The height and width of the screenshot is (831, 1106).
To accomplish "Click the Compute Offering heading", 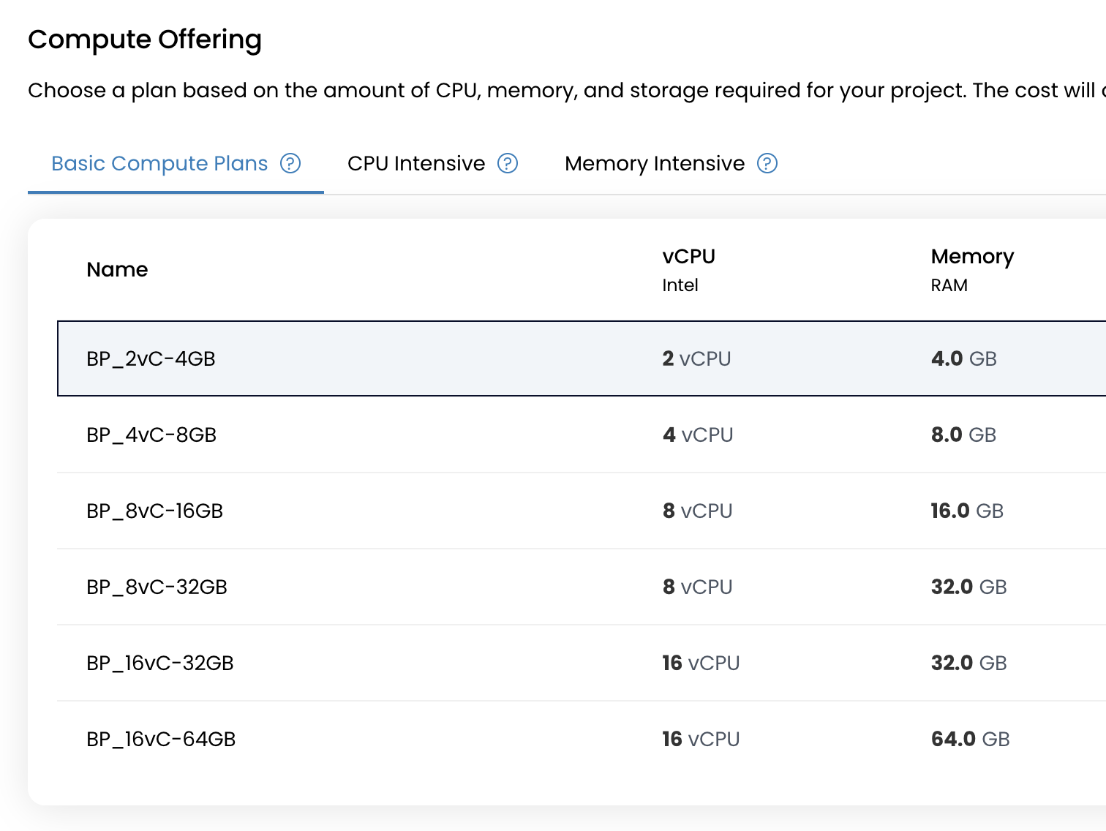I will click(145, 40).
